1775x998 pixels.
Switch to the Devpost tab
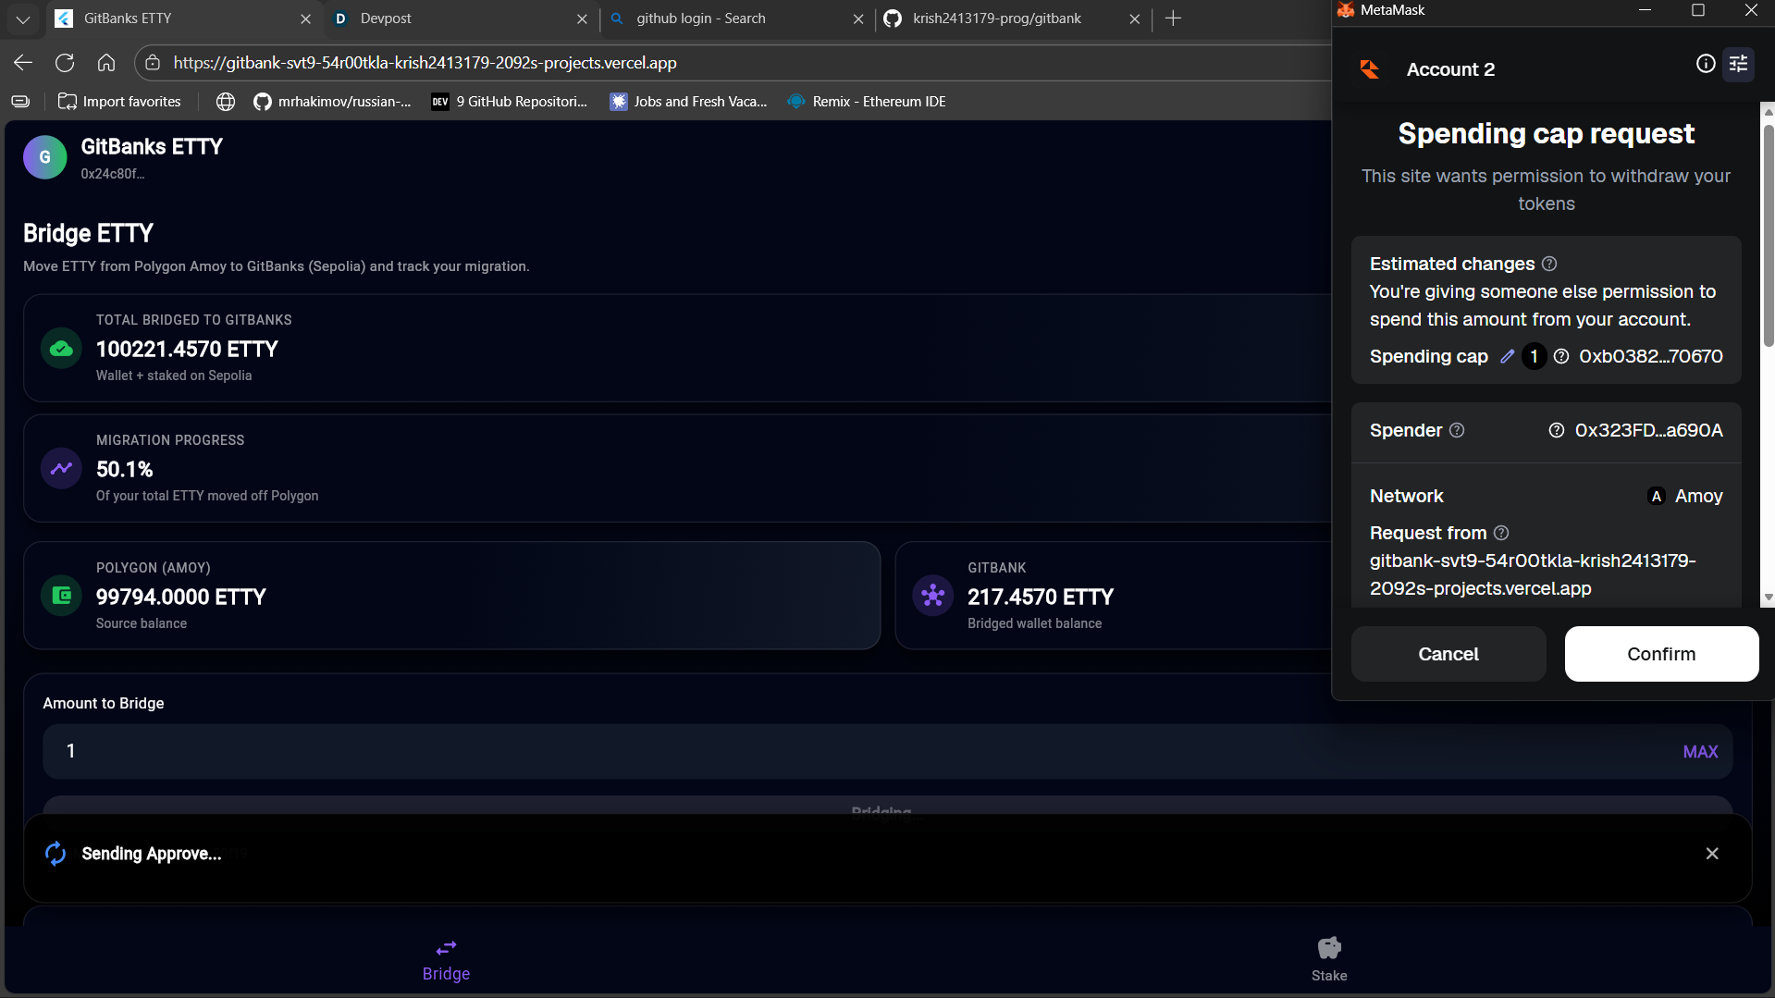461,18
